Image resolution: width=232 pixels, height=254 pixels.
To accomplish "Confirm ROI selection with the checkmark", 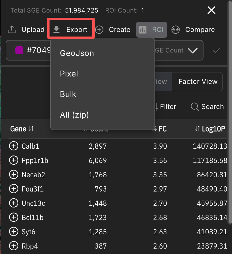I will coord(216,51).
